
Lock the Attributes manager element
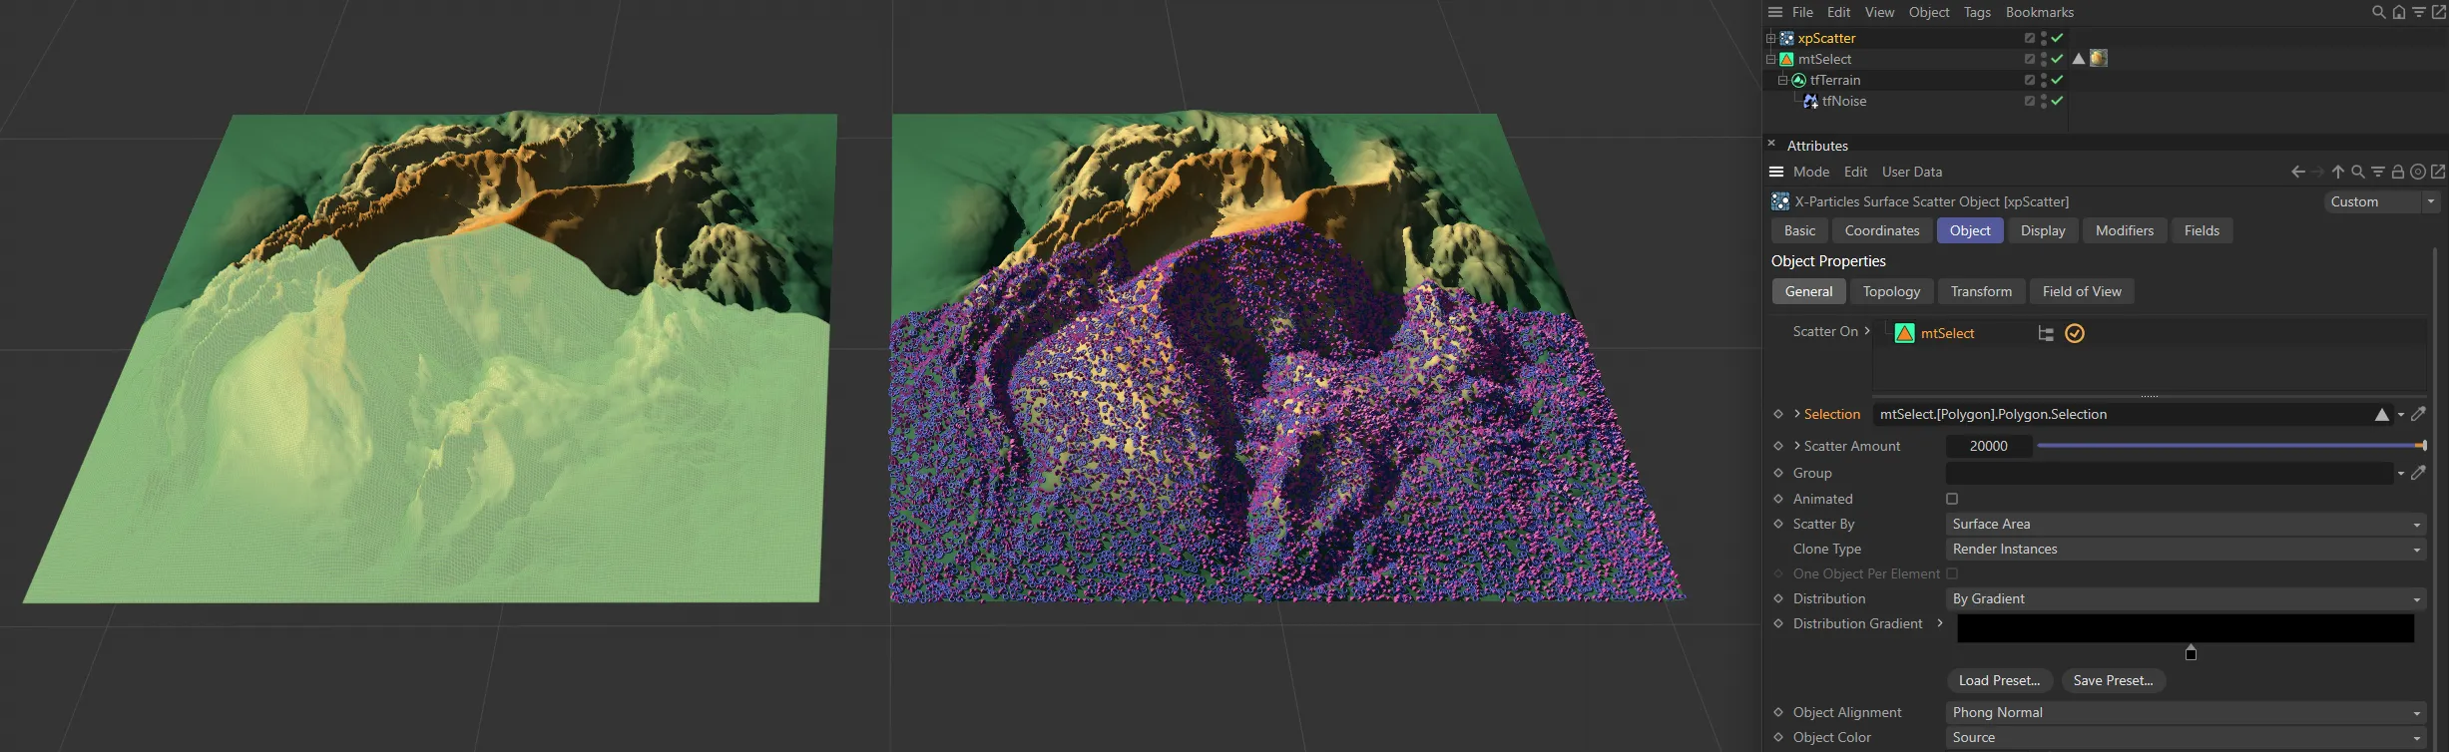(x=2398, y=172)
